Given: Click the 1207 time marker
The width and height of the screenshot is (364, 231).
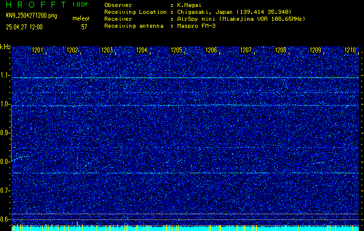Looking at the screenshot, I should pos(246,50).
